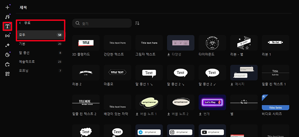Click the 버블 노트 2 label
The width and height of the screenshot is (299, 137).
(180, 114)
